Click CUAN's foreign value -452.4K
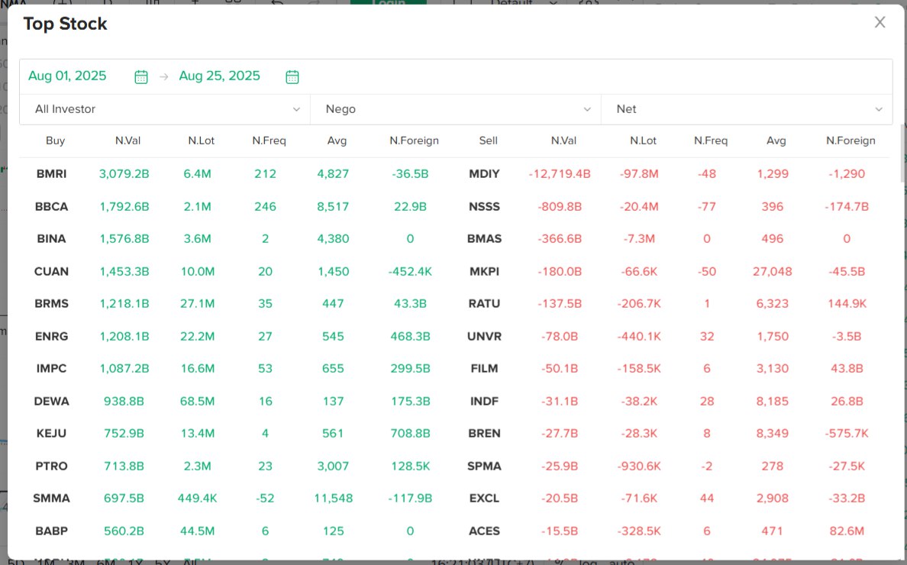The width and height of the screenshot is (907, 565). point(410,271)
